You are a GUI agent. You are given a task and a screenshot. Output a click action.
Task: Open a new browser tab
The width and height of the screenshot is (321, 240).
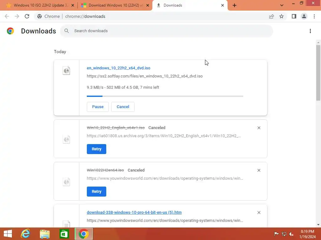234,5
